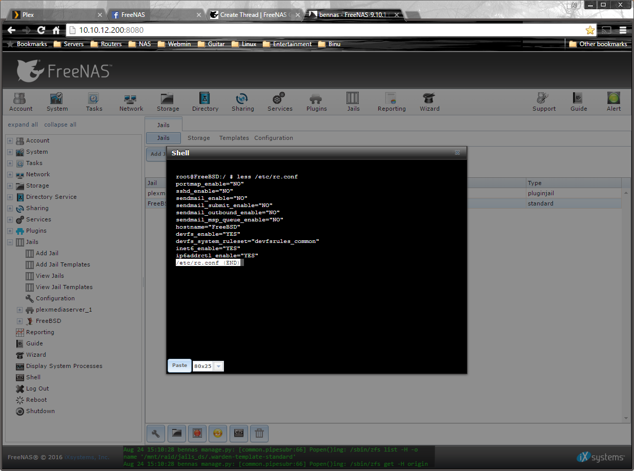The image size is (634, 471).
Task: Open View Jails in the tree
Action: pos(50,276)
